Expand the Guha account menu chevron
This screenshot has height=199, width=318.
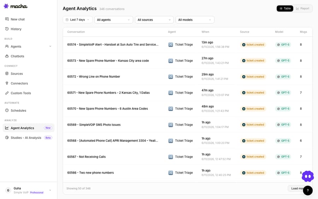(50, 190)
